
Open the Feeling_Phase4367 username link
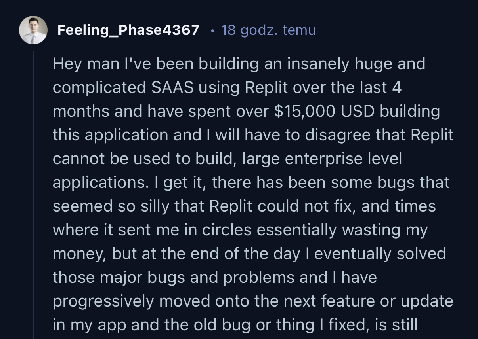pyautogui.click(x=128, y=30)
